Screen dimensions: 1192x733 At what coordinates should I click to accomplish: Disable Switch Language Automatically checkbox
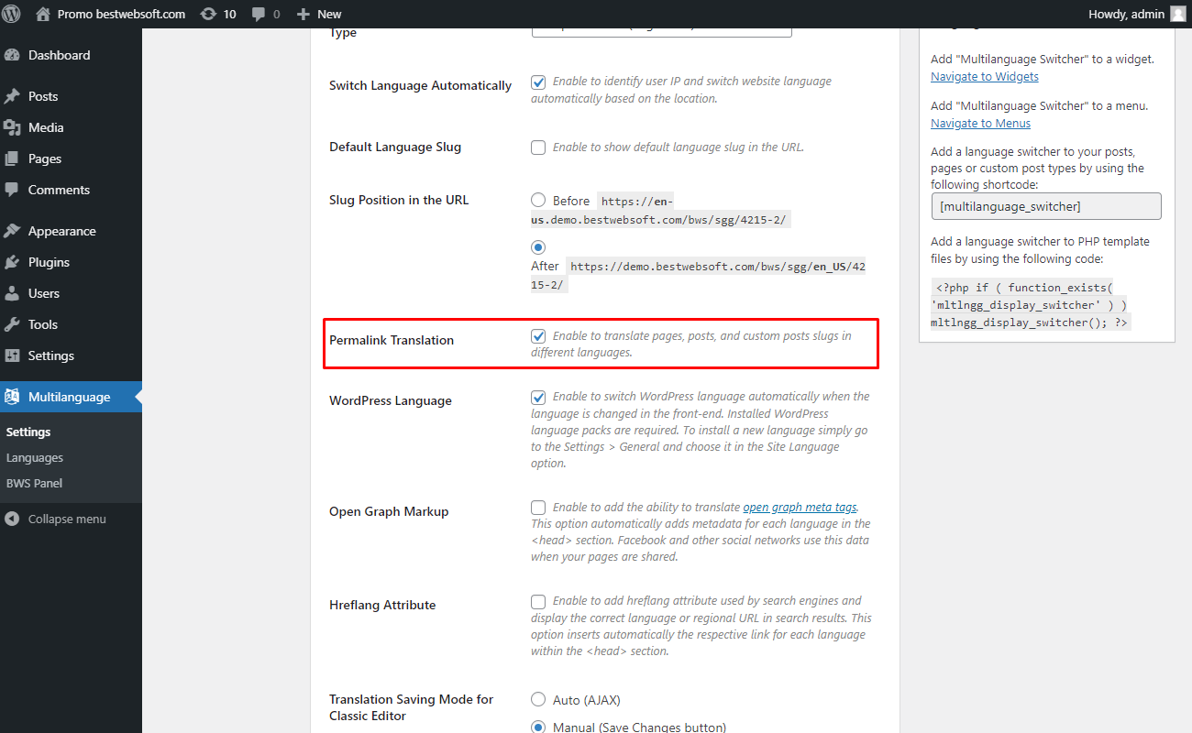point(538,82)
